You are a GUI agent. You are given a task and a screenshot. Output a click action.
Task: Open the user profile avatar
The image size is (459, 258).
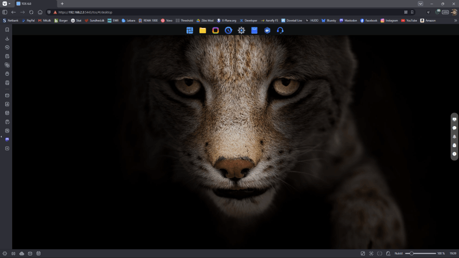pos(454,12)
